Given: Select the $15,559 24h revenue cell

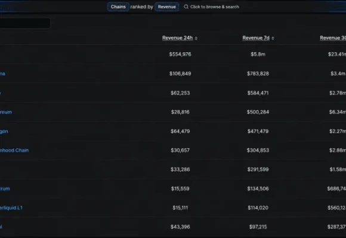Looking at the screenshot, I should tap(180, 189).
